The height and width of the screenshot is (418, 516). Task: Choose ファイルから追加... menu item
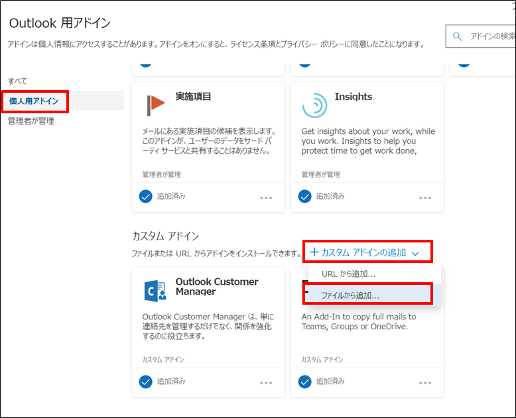(375, 295)
